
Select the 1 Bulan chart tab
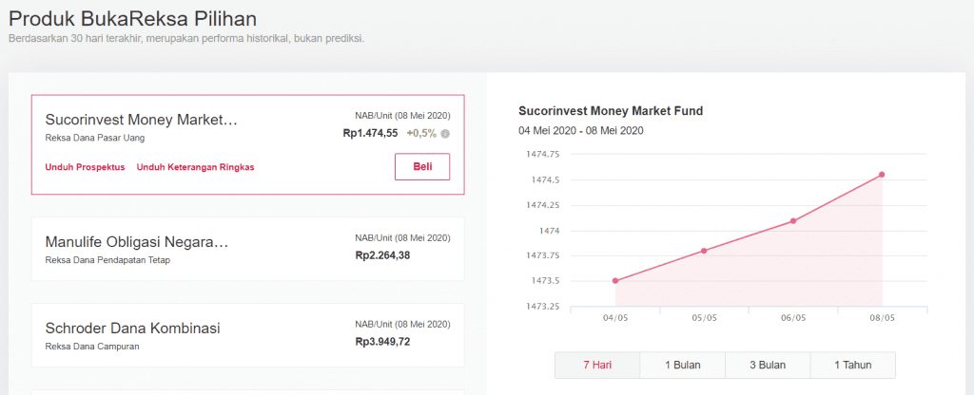click(682, 366)
